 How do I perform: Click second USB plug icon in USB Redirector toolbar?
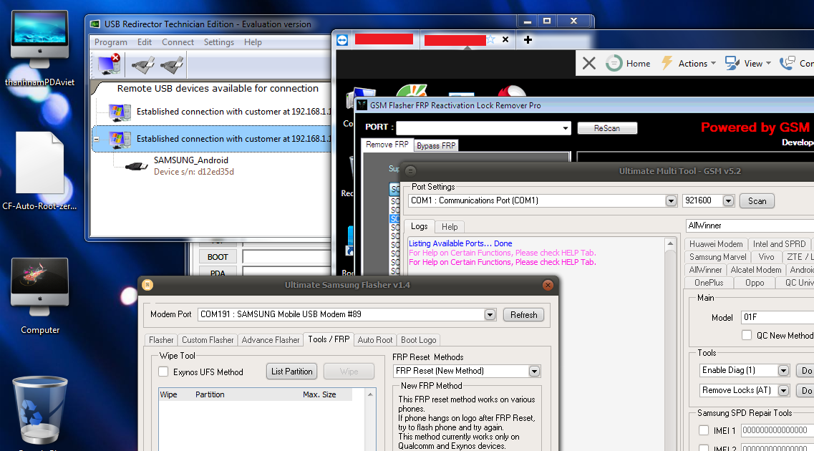172,65
